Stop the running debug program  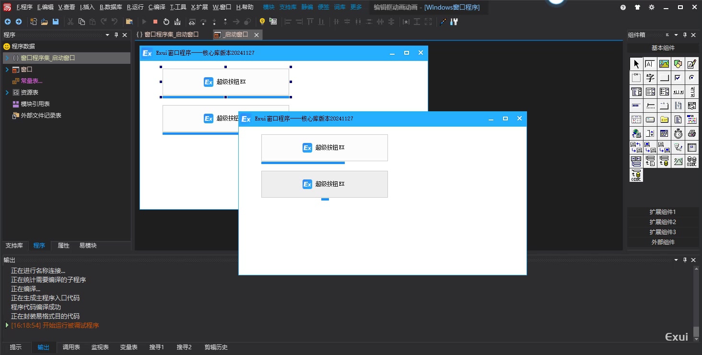pyautogui.click(x=155, y=22)
